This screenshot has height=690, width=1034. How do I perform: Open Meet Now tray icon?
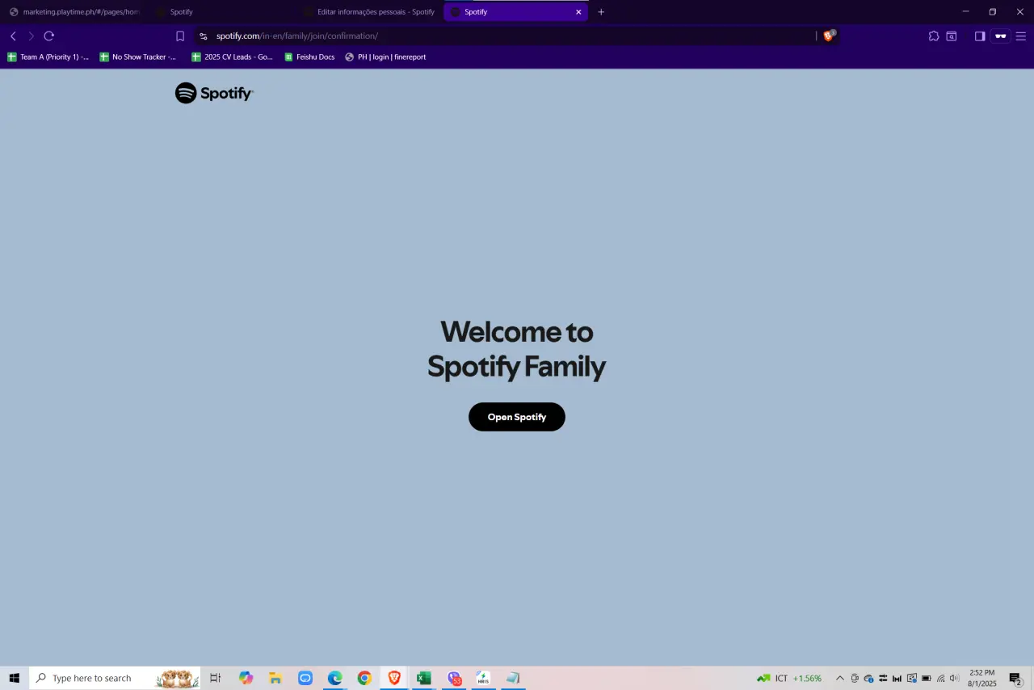point(855,678)
